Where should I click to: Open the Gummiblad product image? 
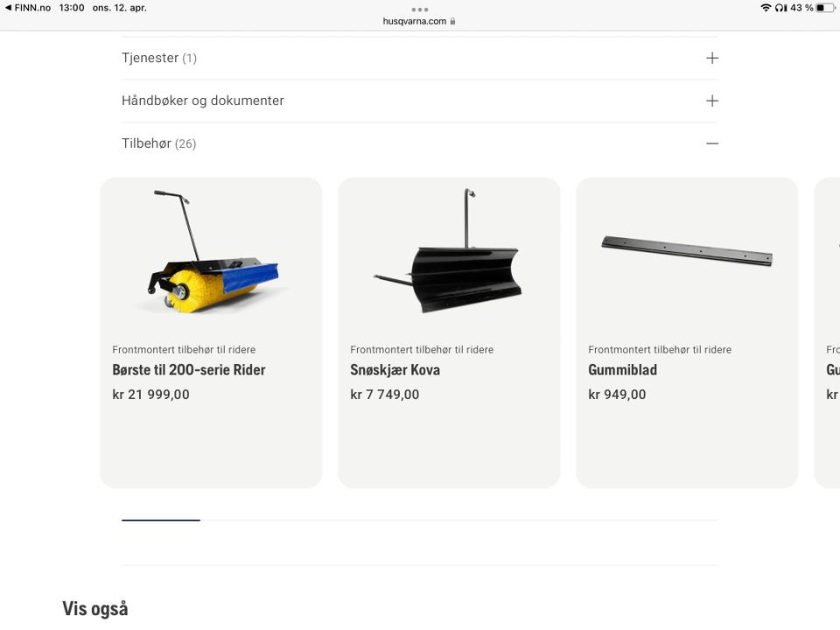687,251
